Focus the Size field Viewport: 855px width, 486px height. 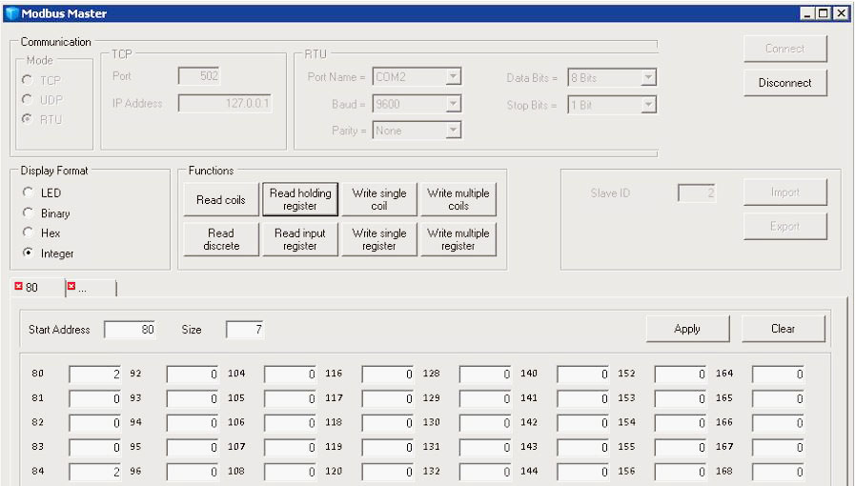(x=245, y=329)
